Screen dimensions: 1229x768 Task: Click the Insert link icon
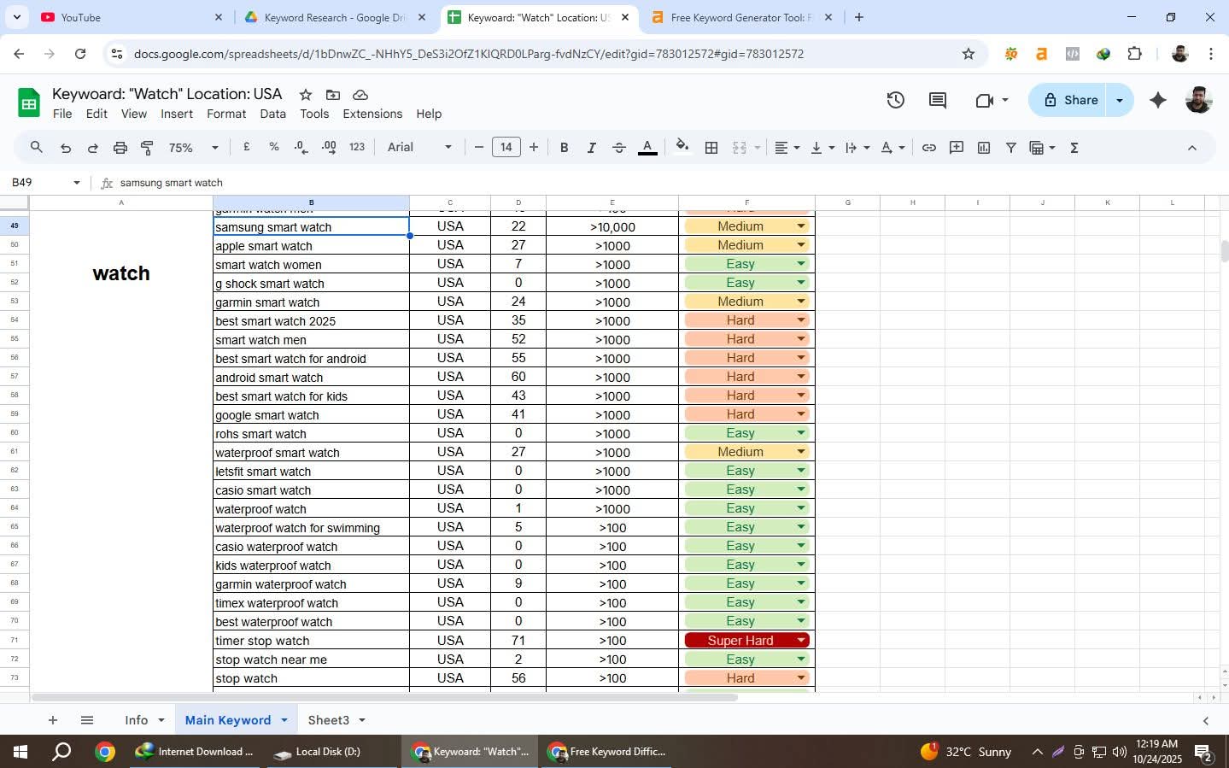tap(928, 147)
